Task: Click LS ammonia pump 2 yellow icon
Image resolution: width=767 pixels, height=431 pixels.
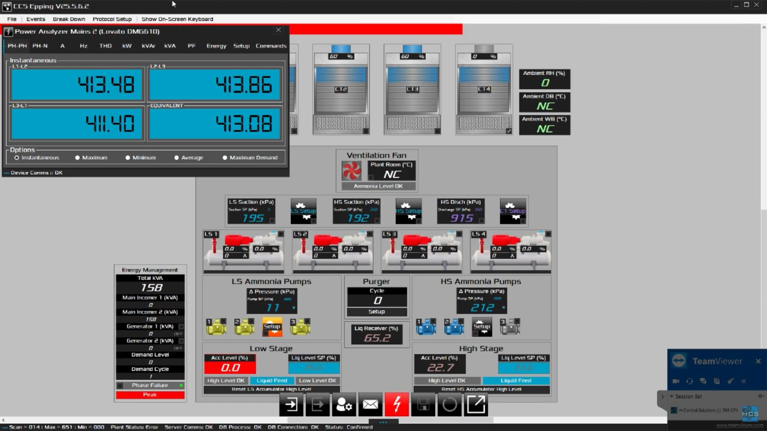Action: pos(244,327)
